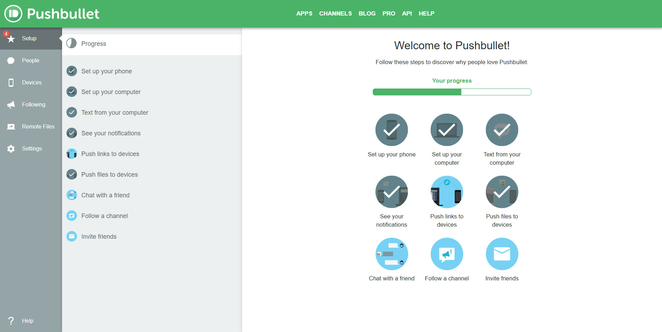Open the Settings sidebar tab
Screen dimensions: 662x332
(x=31, y=149)
